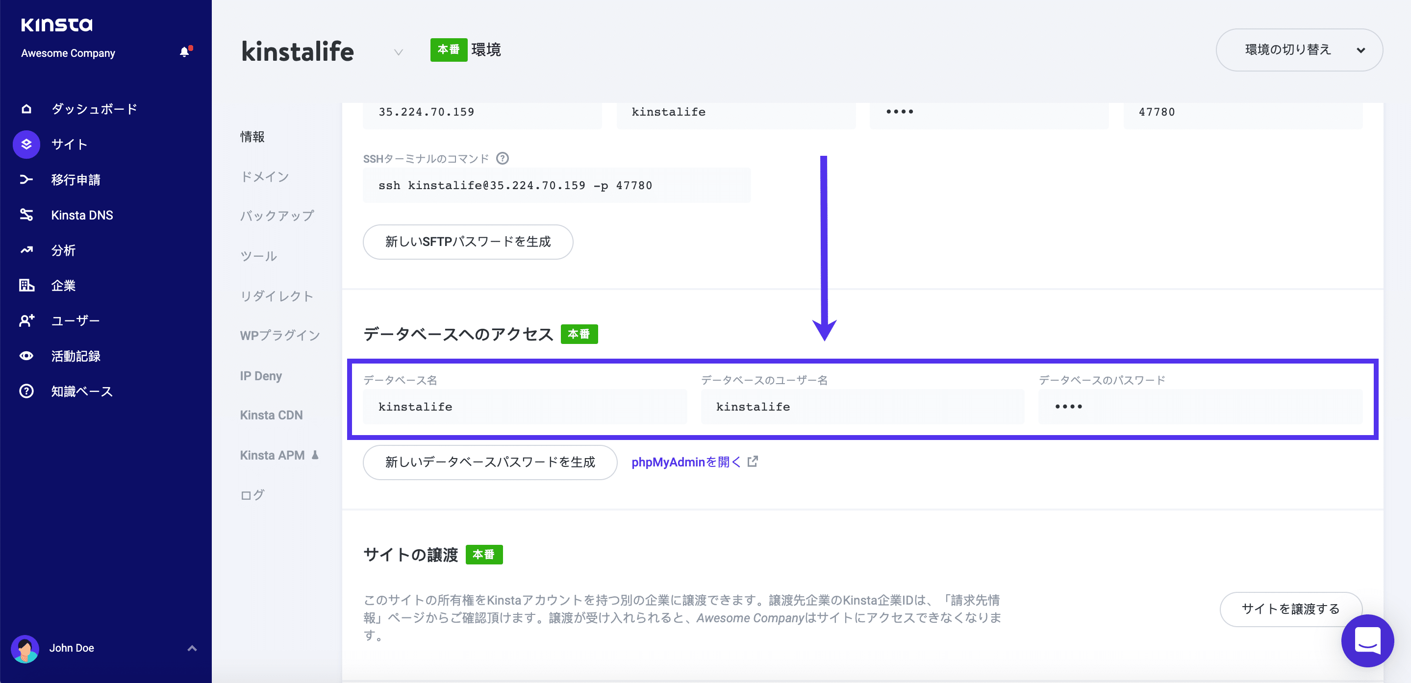1411x683 pixels.
Task: Switch to the 情報 tab
Action: tap(252, 136)
